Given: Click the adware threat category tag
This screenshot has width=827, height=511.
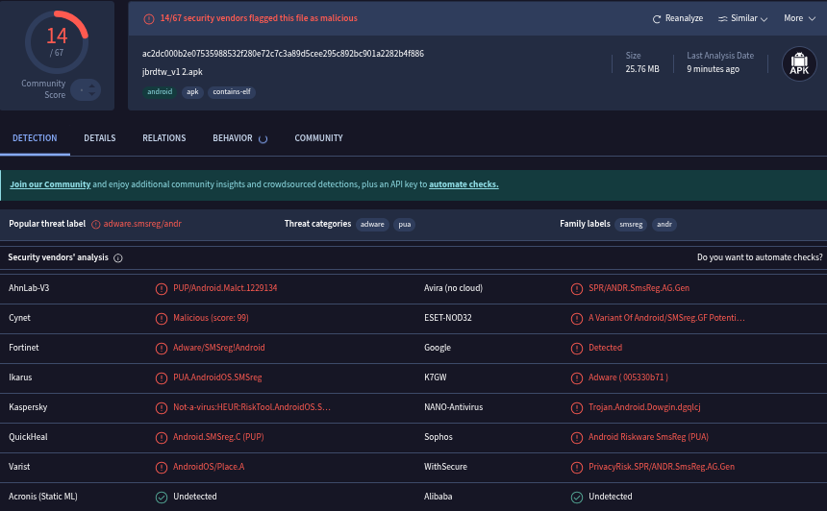Looking at the screenshot, I should click(372, 225).
